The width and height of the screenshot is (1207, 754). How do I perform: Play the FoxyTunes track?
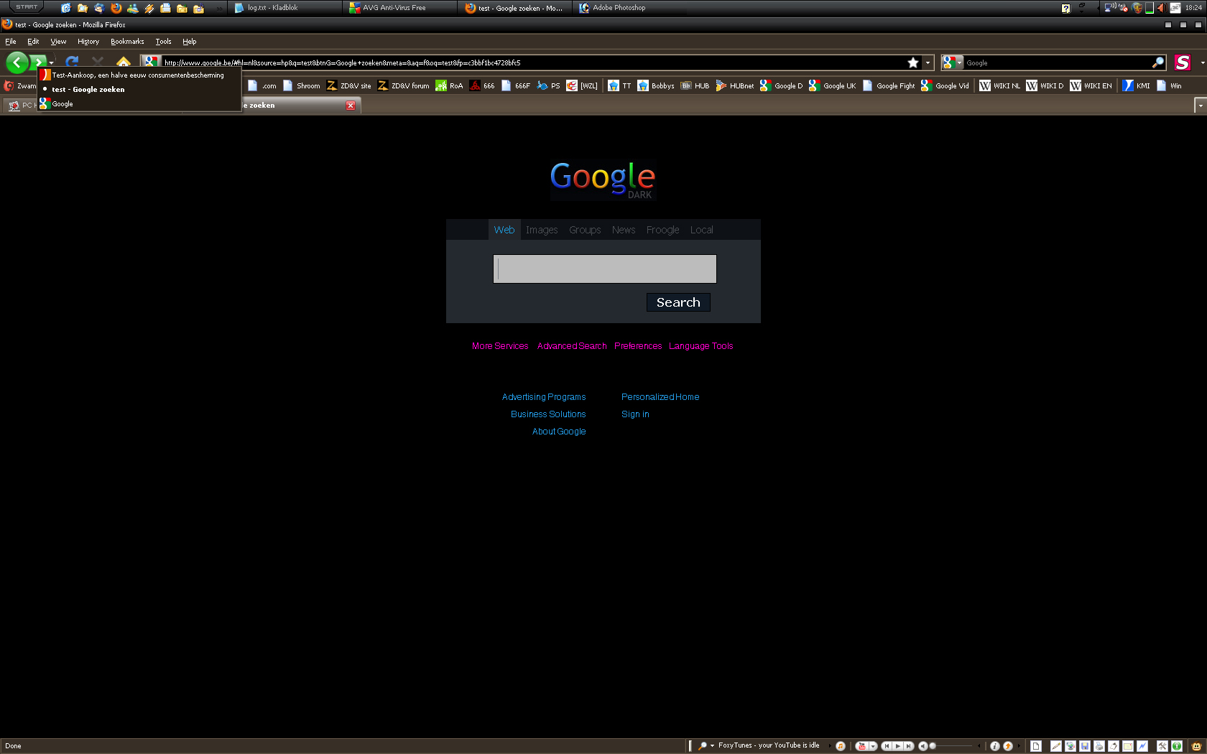[898, 746]
